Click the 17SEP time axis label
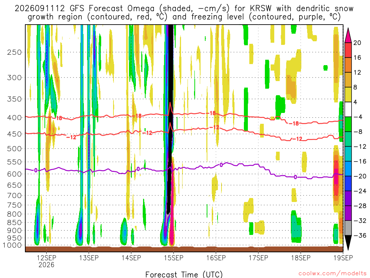Image resolution: width=370 pixels, height=278 pixels. (x=258, y=258)
